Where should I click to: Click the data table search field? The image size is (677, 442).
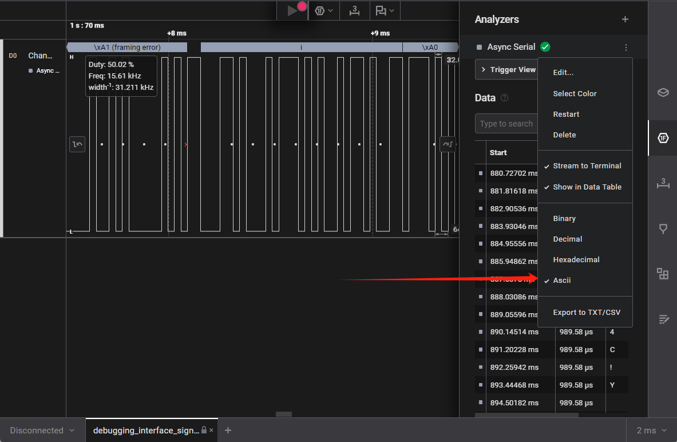pyautogui.click(x=506, y=124)
